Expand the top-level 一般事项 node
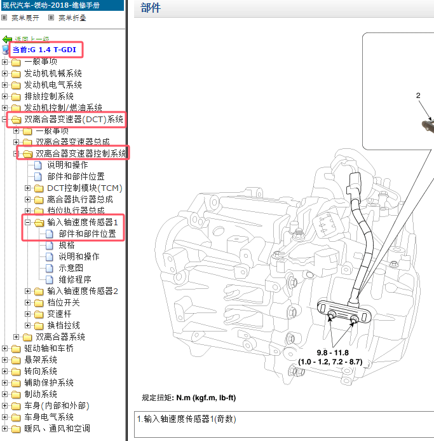The image size is (434, 441). point(4,62)
